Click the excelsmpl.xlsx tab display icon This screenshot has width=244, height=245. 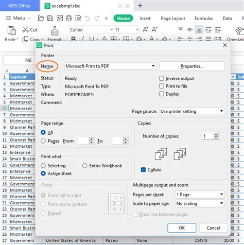(x=120, y=6)
